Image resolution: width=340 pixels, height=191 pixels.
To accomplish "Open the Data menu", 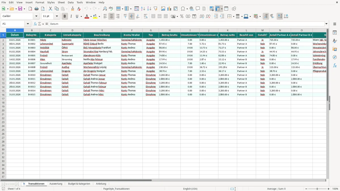I will [71, 2].
